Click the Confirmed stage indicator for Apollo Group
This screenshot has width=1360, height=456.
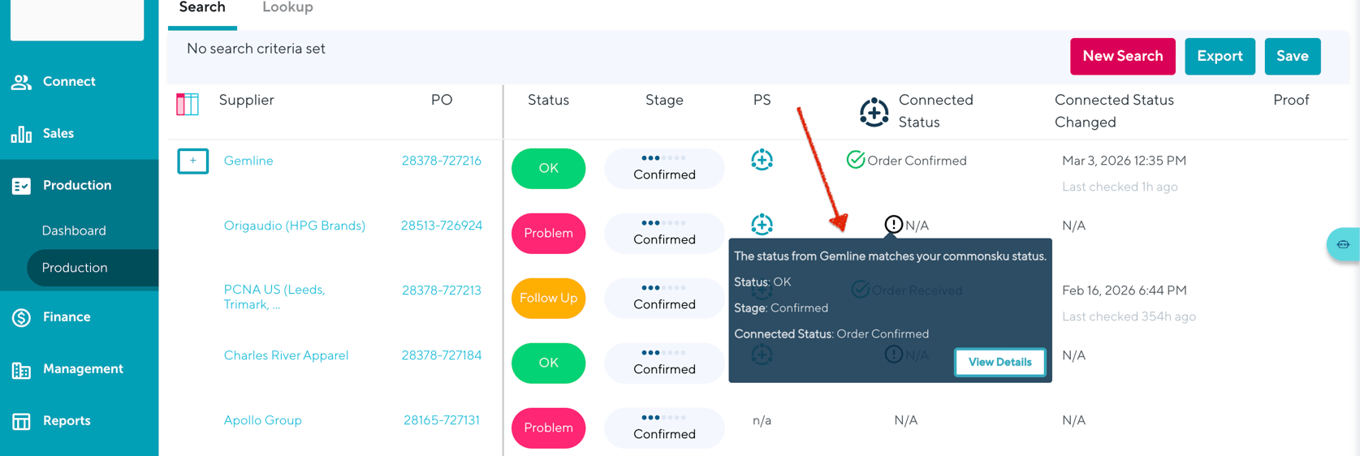point(664,428)
